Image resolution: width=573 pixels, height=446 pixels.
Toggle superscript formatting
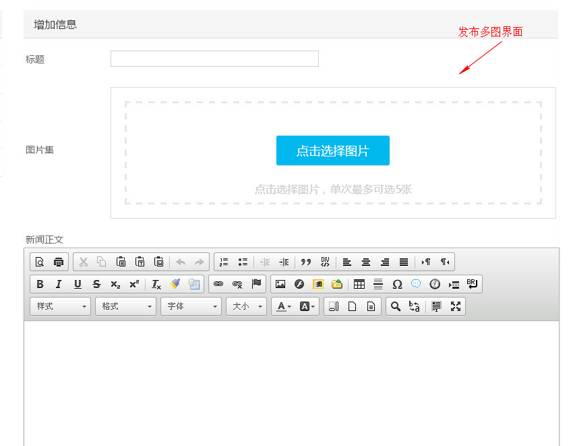coord(134,284)
